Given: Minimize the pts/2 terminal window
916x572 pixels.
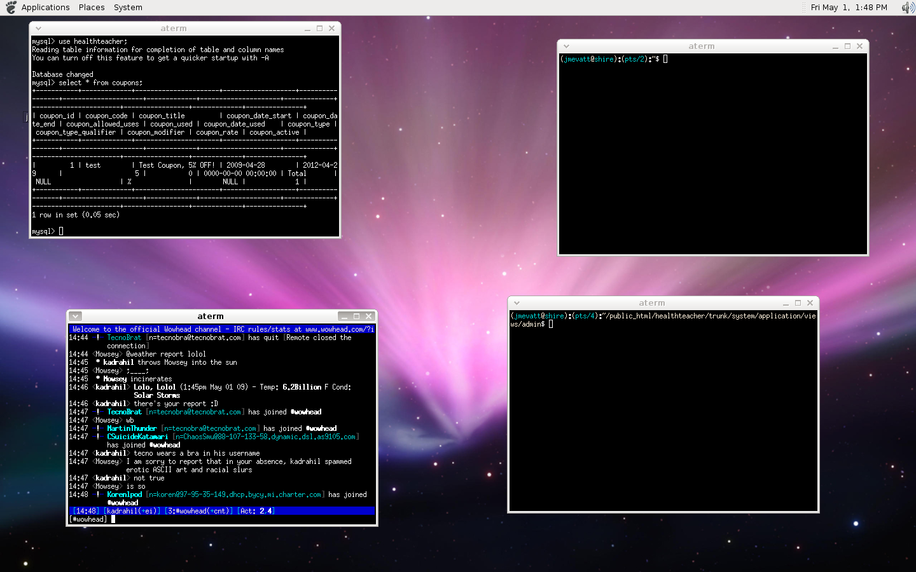Looking at the screenshot, I should point(835,46).
